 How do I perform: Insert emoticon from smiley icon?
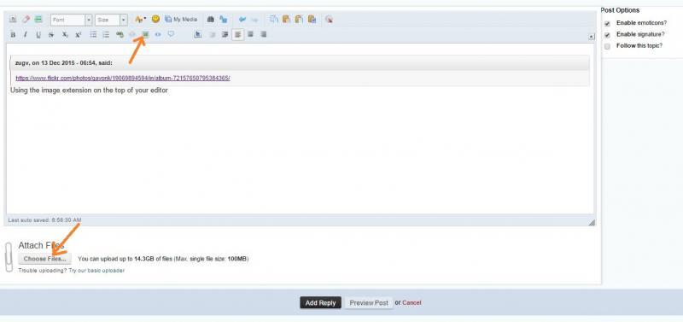[x=155, y=19]
